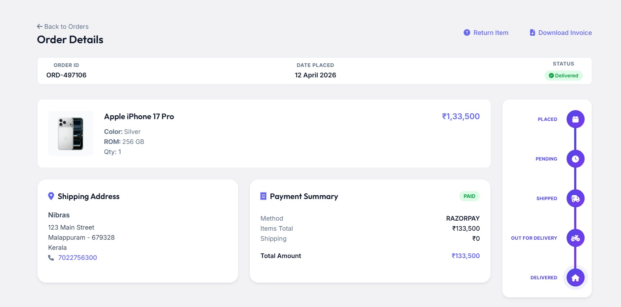Click the Out for Delivery motorcycle icon

click(x=575, y=238)
